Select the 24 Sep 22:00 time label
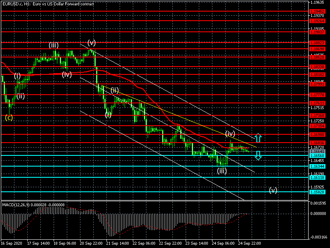The height and width of the screenshot is (248, 330). click(x=250, y=243)
